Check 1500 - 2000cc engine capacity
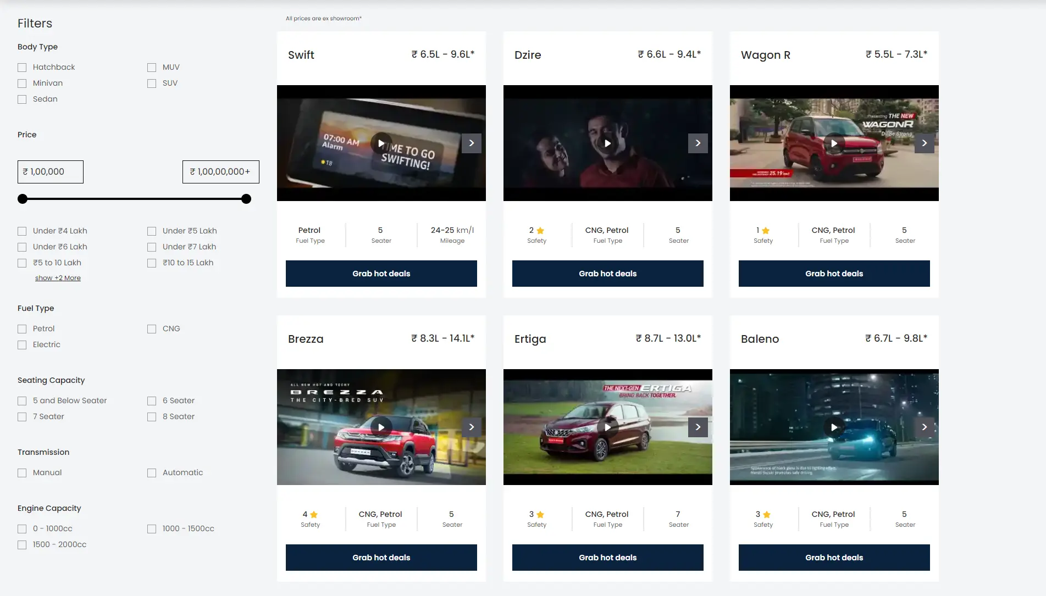This screenshot has width=1046, height=596. pyautogui.click(x=22, y=545)
